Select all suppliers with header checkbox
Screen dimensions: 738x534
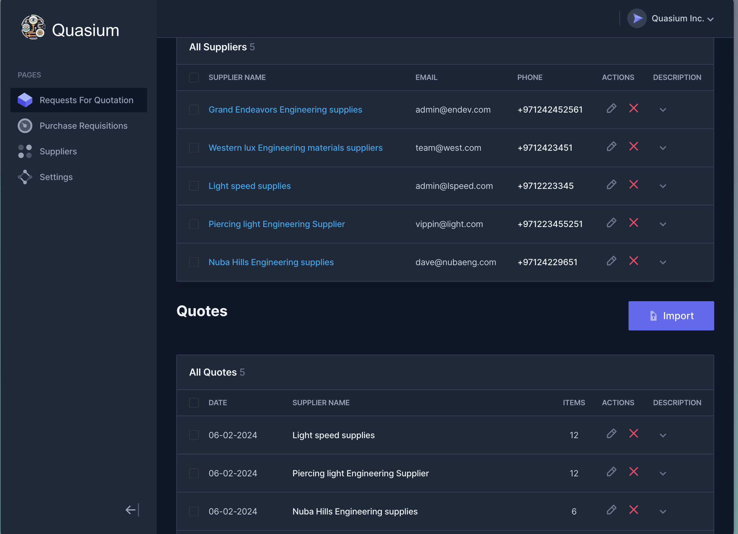[x=194, y=78]
